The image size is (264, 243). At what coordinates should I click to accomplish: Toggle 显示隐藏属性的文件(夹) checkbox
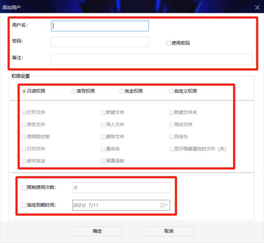pos(171,149)
